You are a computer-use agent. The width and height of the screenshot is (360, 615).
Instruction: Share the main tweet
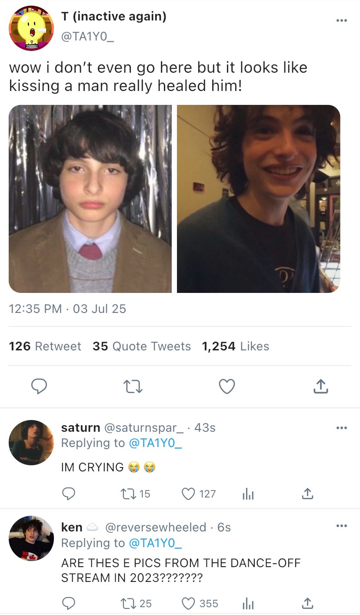pyautogui.click(x=320, y=386)
